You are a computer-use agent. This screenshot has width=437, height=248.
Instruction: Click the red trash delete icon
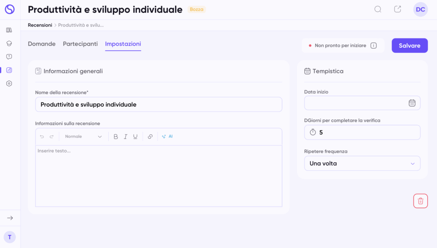click(420, 201)
